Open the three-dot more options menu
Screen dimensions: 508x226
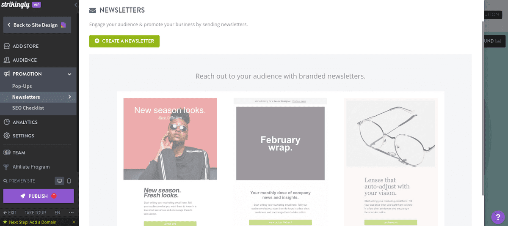[72, 212]
